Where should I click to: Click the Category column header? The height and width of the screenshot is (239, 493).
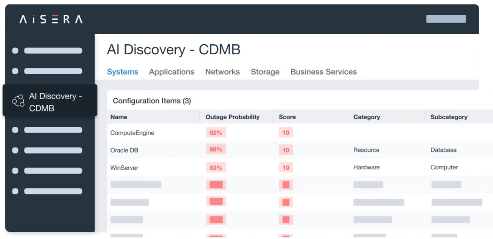[x=366, y=117]
